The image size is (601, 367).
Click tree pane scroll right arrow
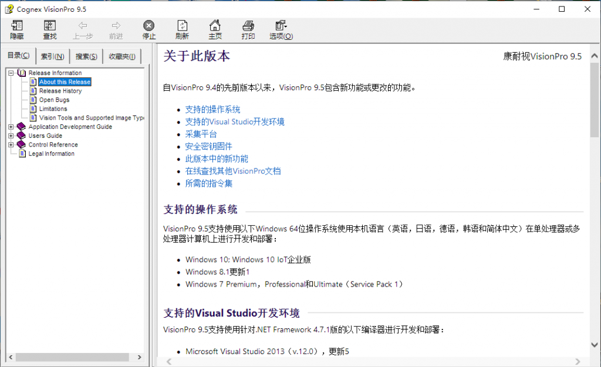click(140, 357)
